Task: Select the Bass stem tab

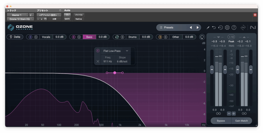Action: [89, 37]
